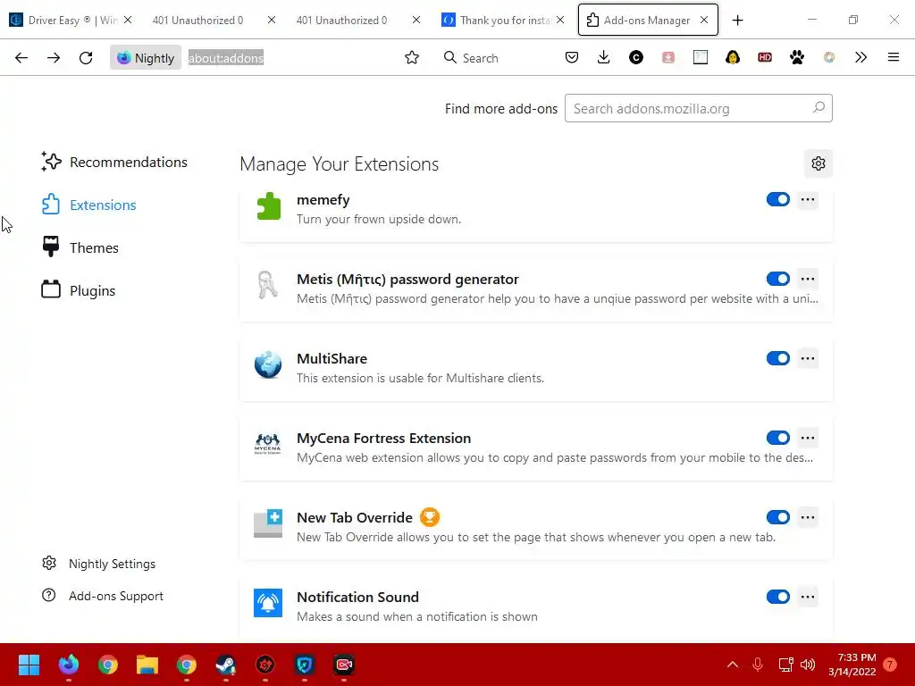Viewport: 915px width, 686px height.
Task: Open a new browser tab
Action: tap(737, 20)
